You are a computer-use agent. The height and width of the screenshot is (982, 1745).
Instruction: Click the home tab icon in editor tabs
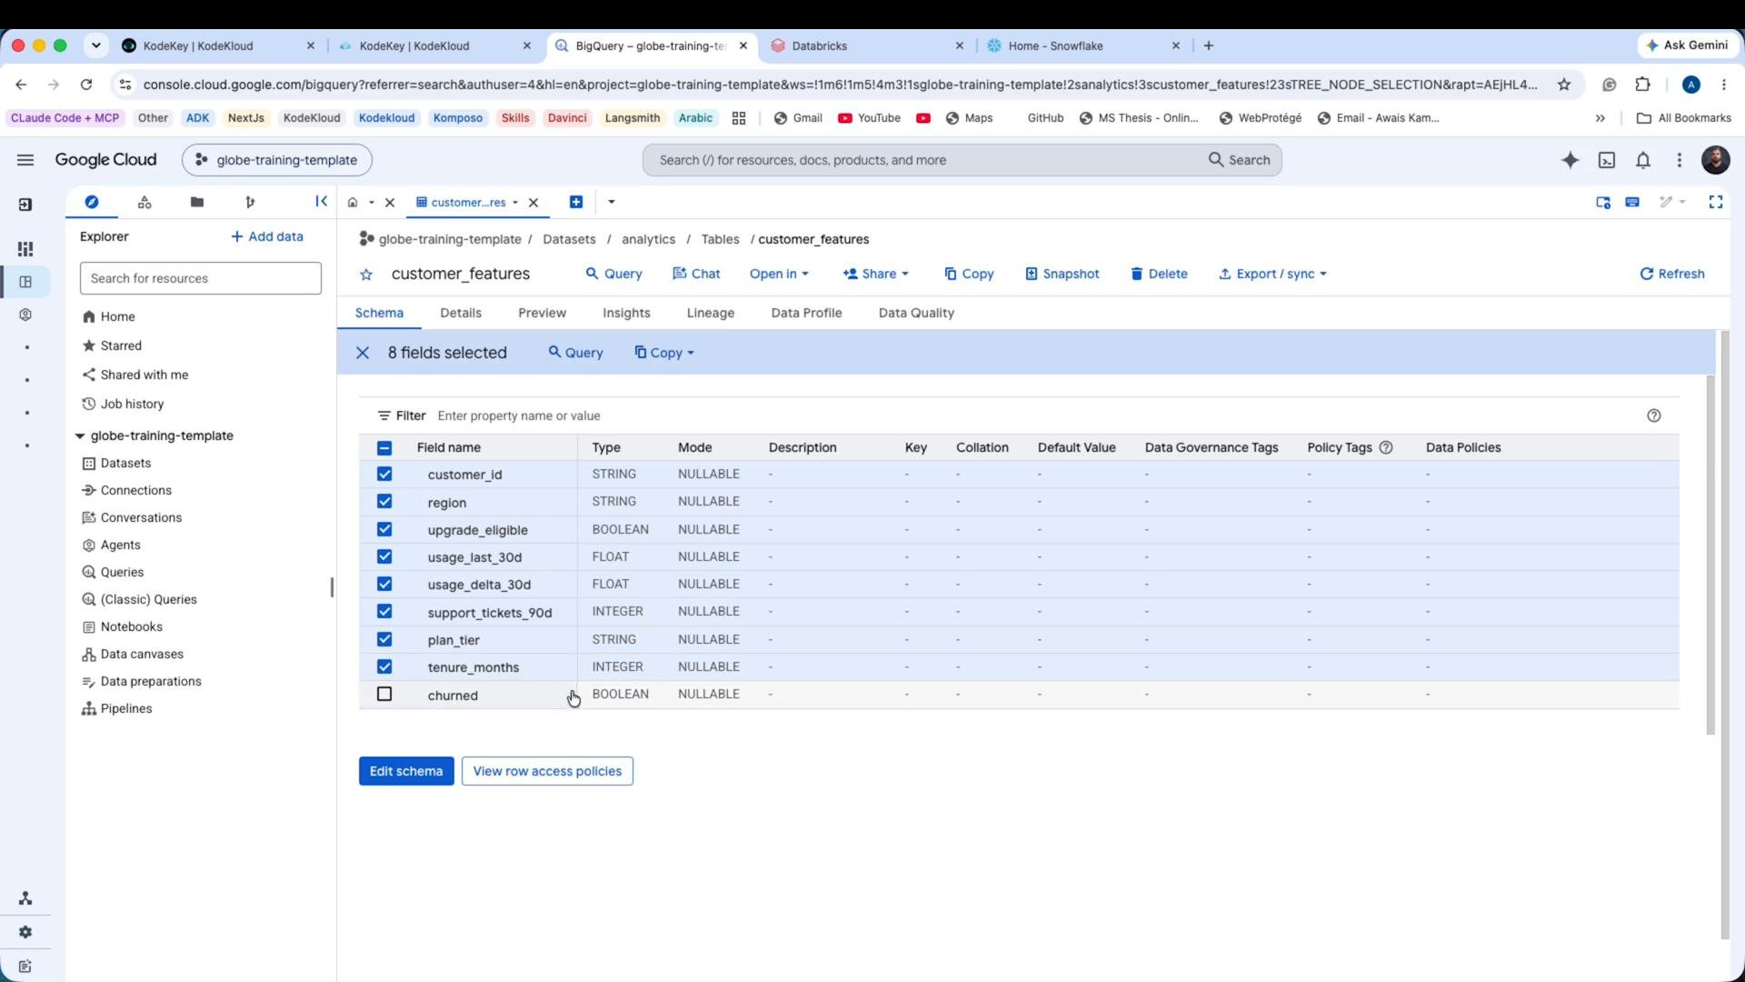[353, 202]
